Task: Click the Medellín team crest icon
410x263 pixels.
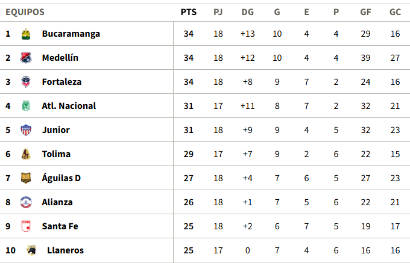Action: [26, 58]
